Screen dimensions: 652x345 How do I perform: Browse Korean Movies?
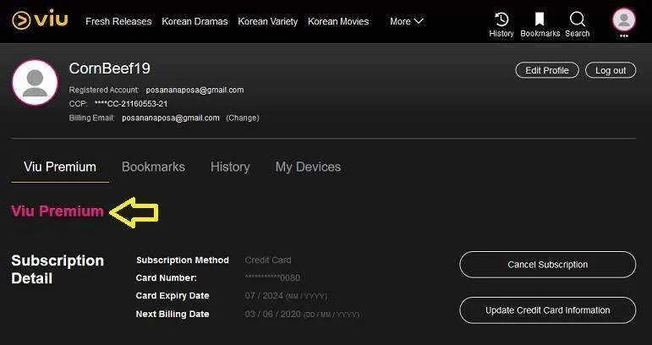tap(338, 21)
